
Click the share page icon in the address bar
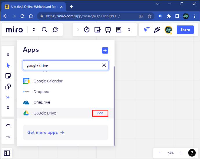141,16
